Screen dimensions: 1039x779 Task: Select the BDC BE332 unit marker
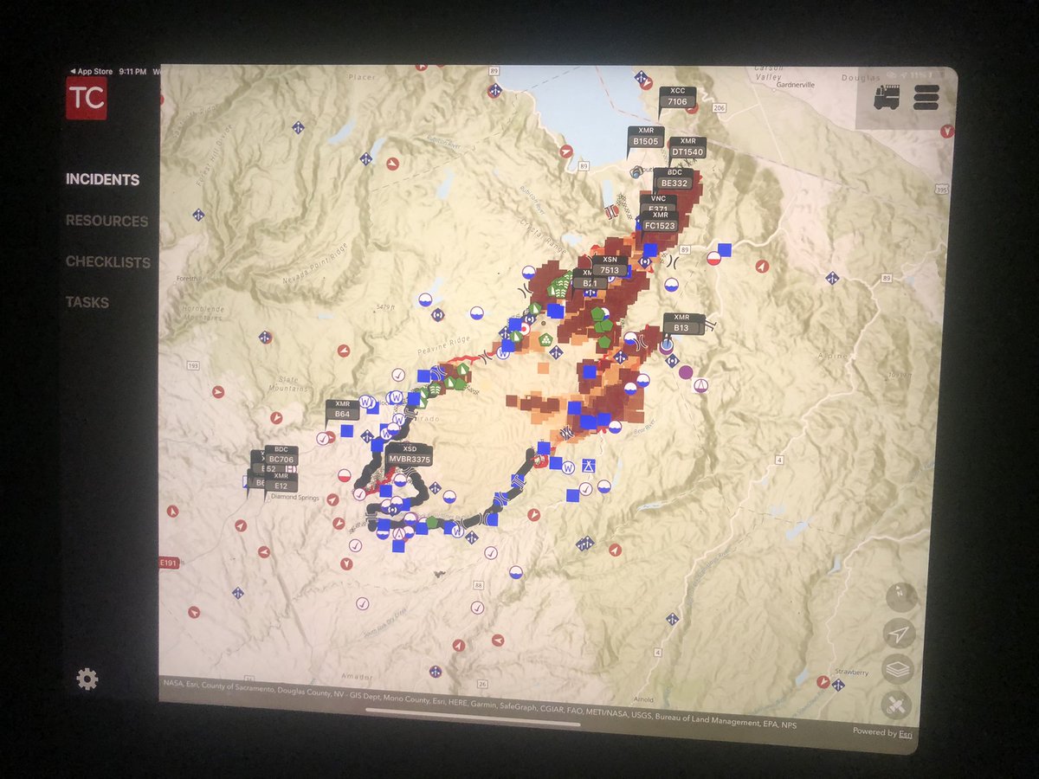pyautogui.click(x=673, y=178)
